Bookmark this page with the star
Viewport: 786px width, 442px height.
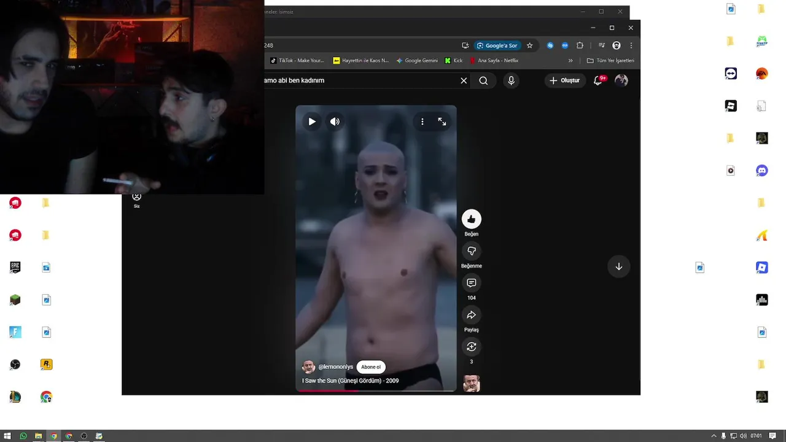(529, 45)
